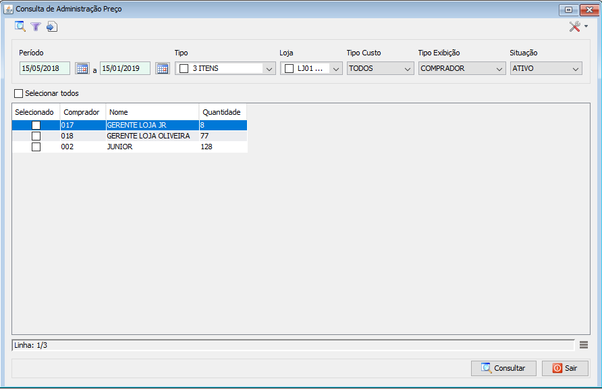
Task: Expand the Tipo Custo dropdown
Action: click(380, 68)
